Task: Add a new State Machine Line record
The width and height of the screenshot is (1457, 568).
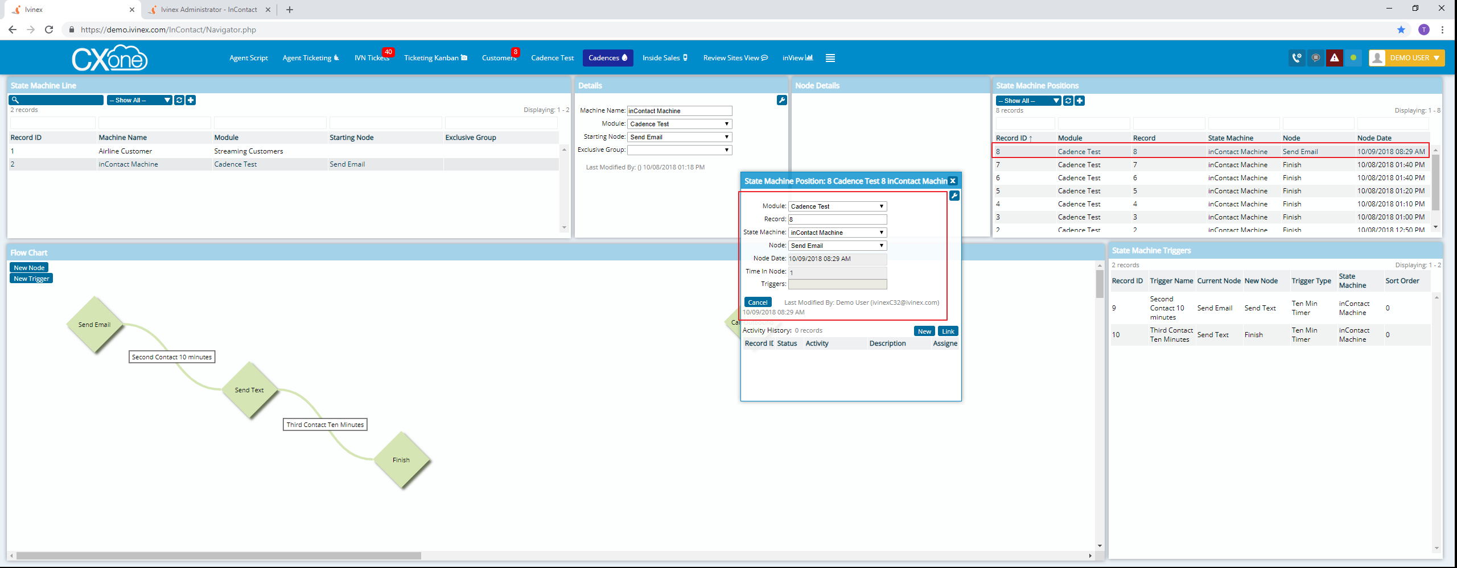Action: [191, 100]
